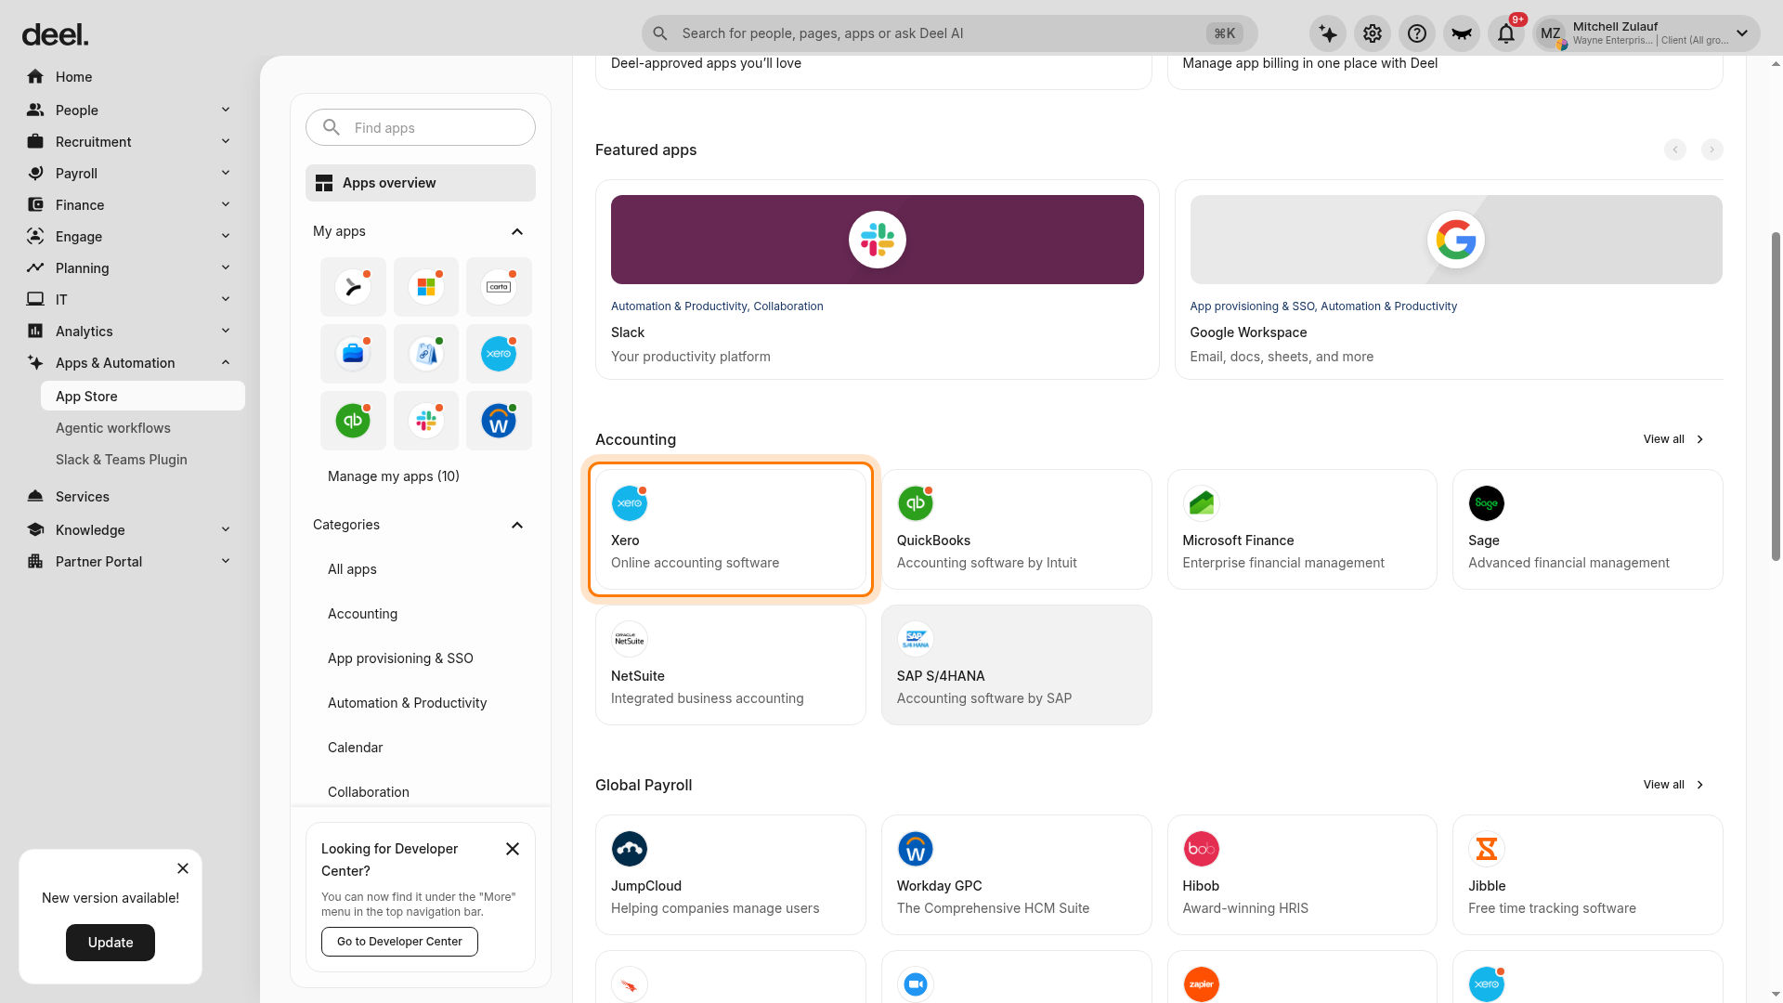Open Manage my apps (10)
Screen dimensions: 1783x1003
[x=394, y=476]
